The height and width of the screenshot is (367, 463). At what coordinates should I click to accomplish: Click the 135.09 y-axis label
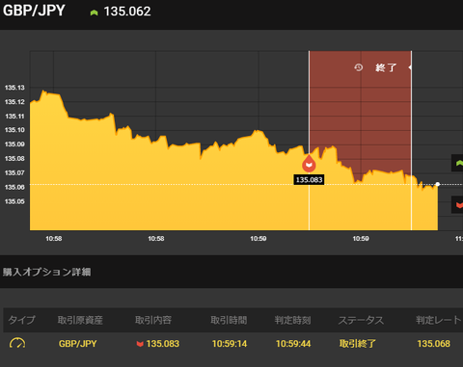click(x=14, y=144)
